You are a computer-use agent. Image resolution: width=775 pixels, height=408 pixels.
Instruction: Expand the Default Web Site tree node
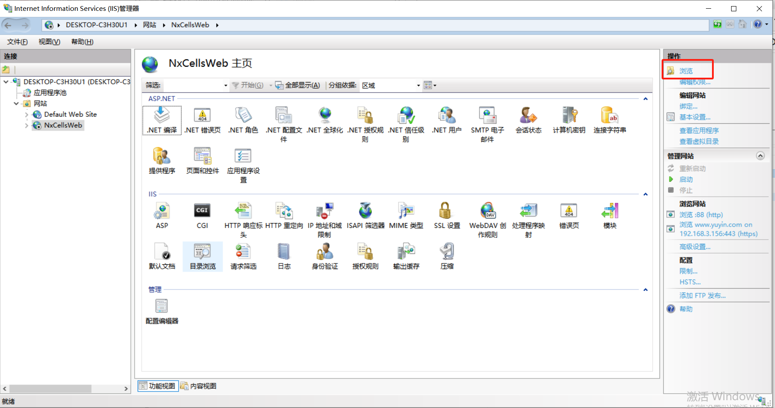(x=26, y=115)
